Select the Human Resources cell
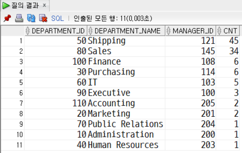This screenshot has width=242, height=153. (126, 145)
